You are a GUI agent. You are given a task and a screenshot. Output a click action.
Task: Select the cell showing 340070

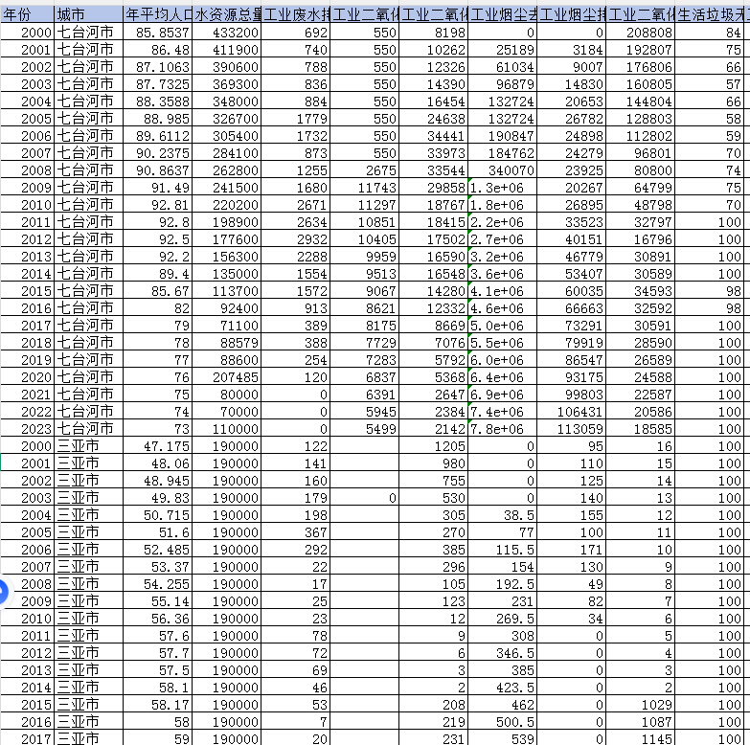click(504, 170)
